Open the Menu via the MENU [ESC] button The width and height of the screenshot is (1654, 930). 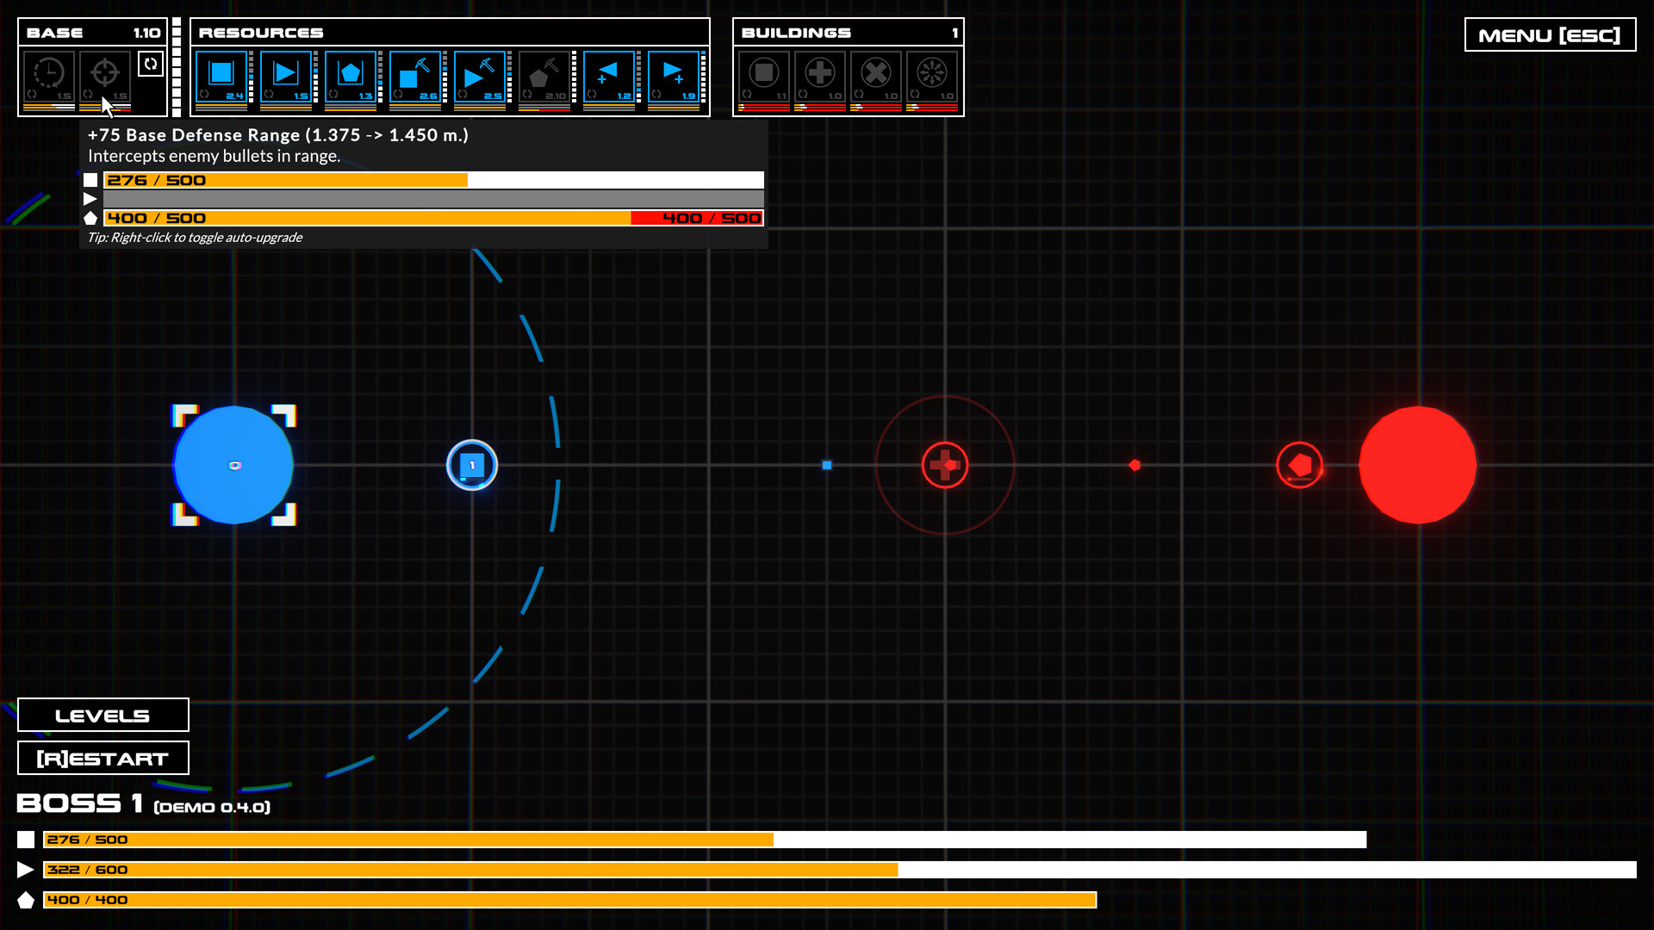pos(1550,35)
